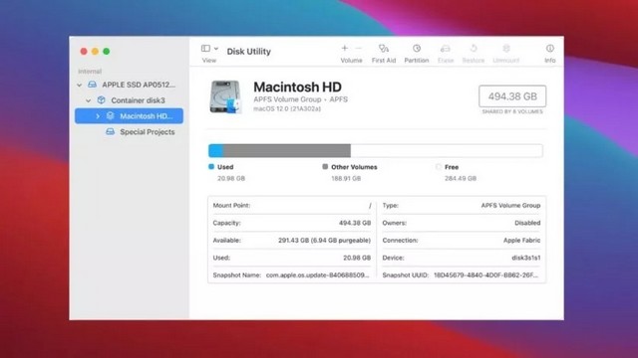Minimize the window with the yellow button
This screenshot has height=358, width=638.
pos(95,51)
